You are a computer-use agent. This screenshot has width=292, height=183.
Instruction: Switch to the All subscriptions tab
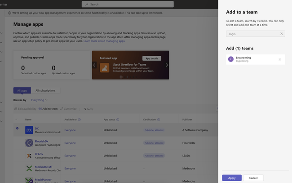(45, 90)
